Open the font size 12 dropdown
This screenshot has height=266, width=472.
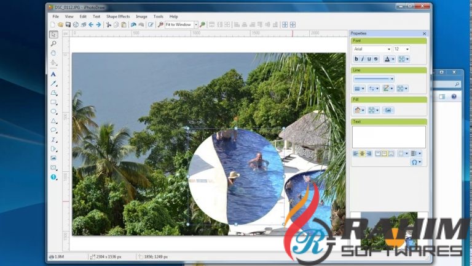point(407,49)
